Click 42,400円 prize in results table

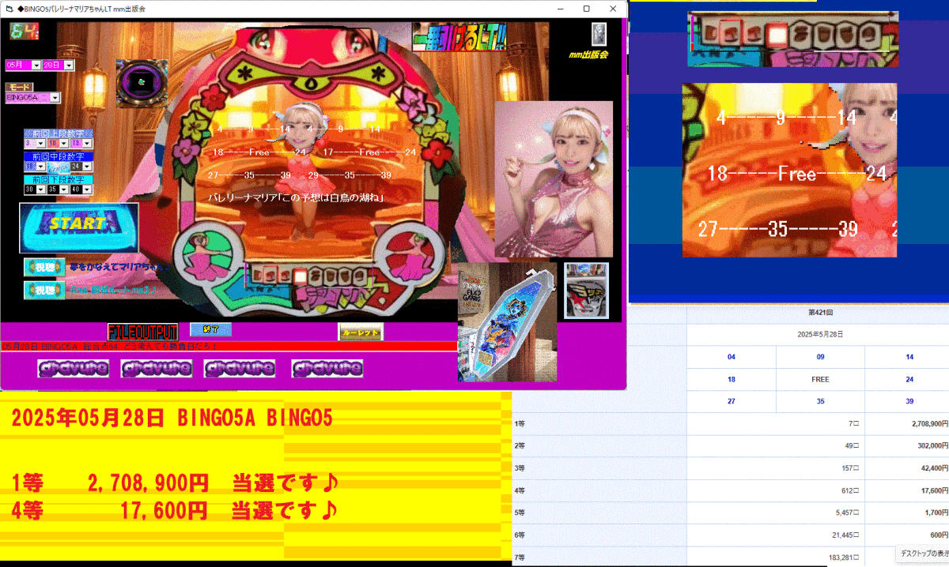click(935, 467)
